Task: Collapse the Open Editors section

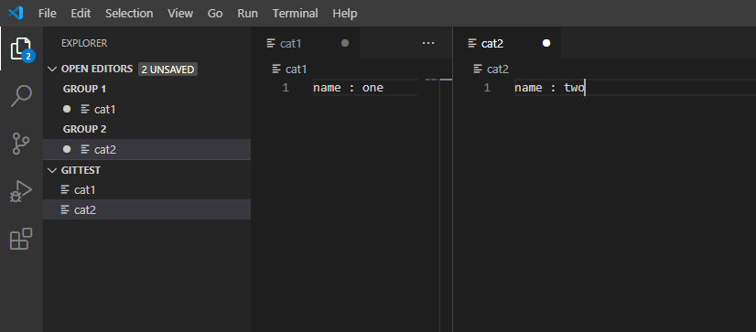Action: click(52, 69)
